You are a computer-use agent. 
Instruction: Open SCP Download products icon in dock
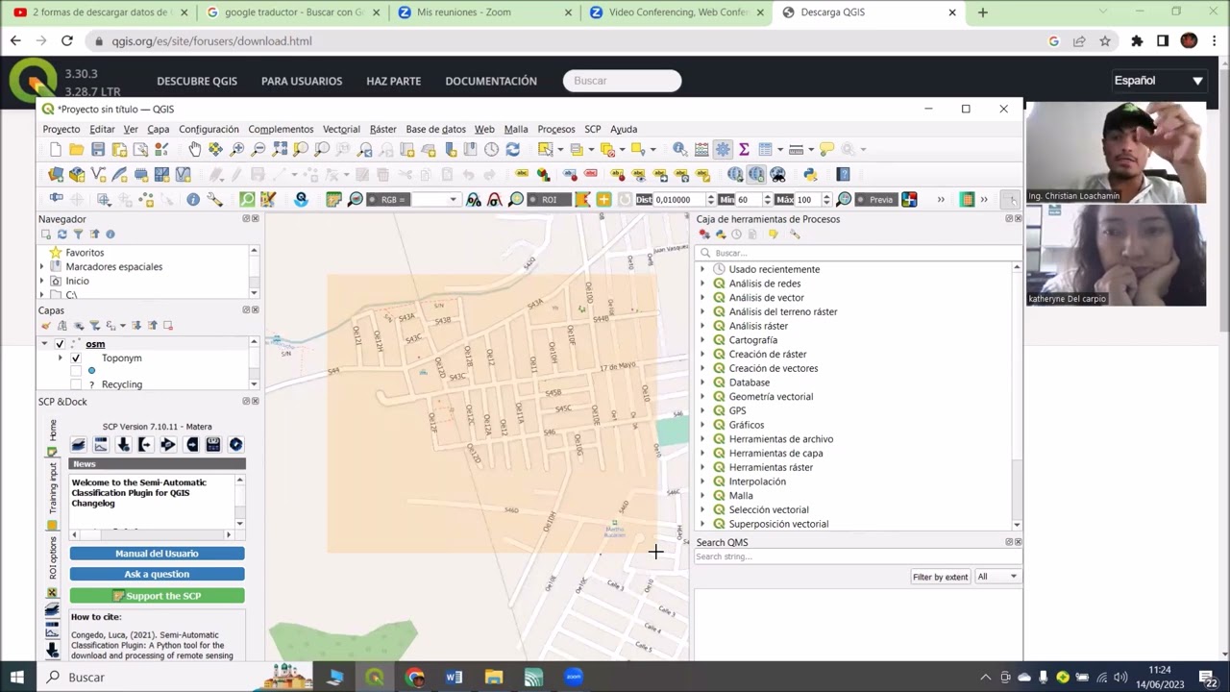point(123,444)
